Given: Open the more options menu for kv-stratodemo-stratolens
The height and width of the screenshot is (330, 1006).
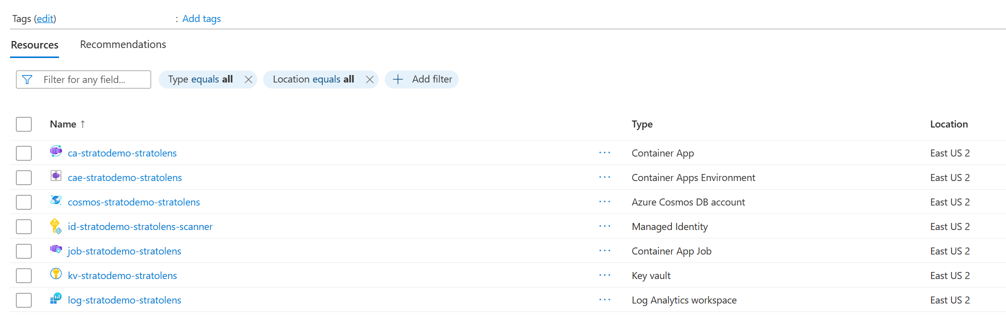Looking at the screenshot, I should [x=605, y=275].
